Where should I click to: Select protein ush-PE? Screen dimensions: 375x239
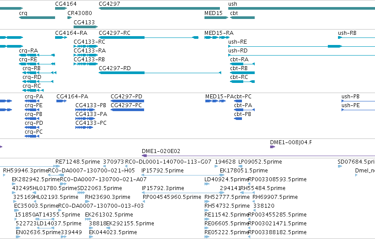[x=358, y=110]
